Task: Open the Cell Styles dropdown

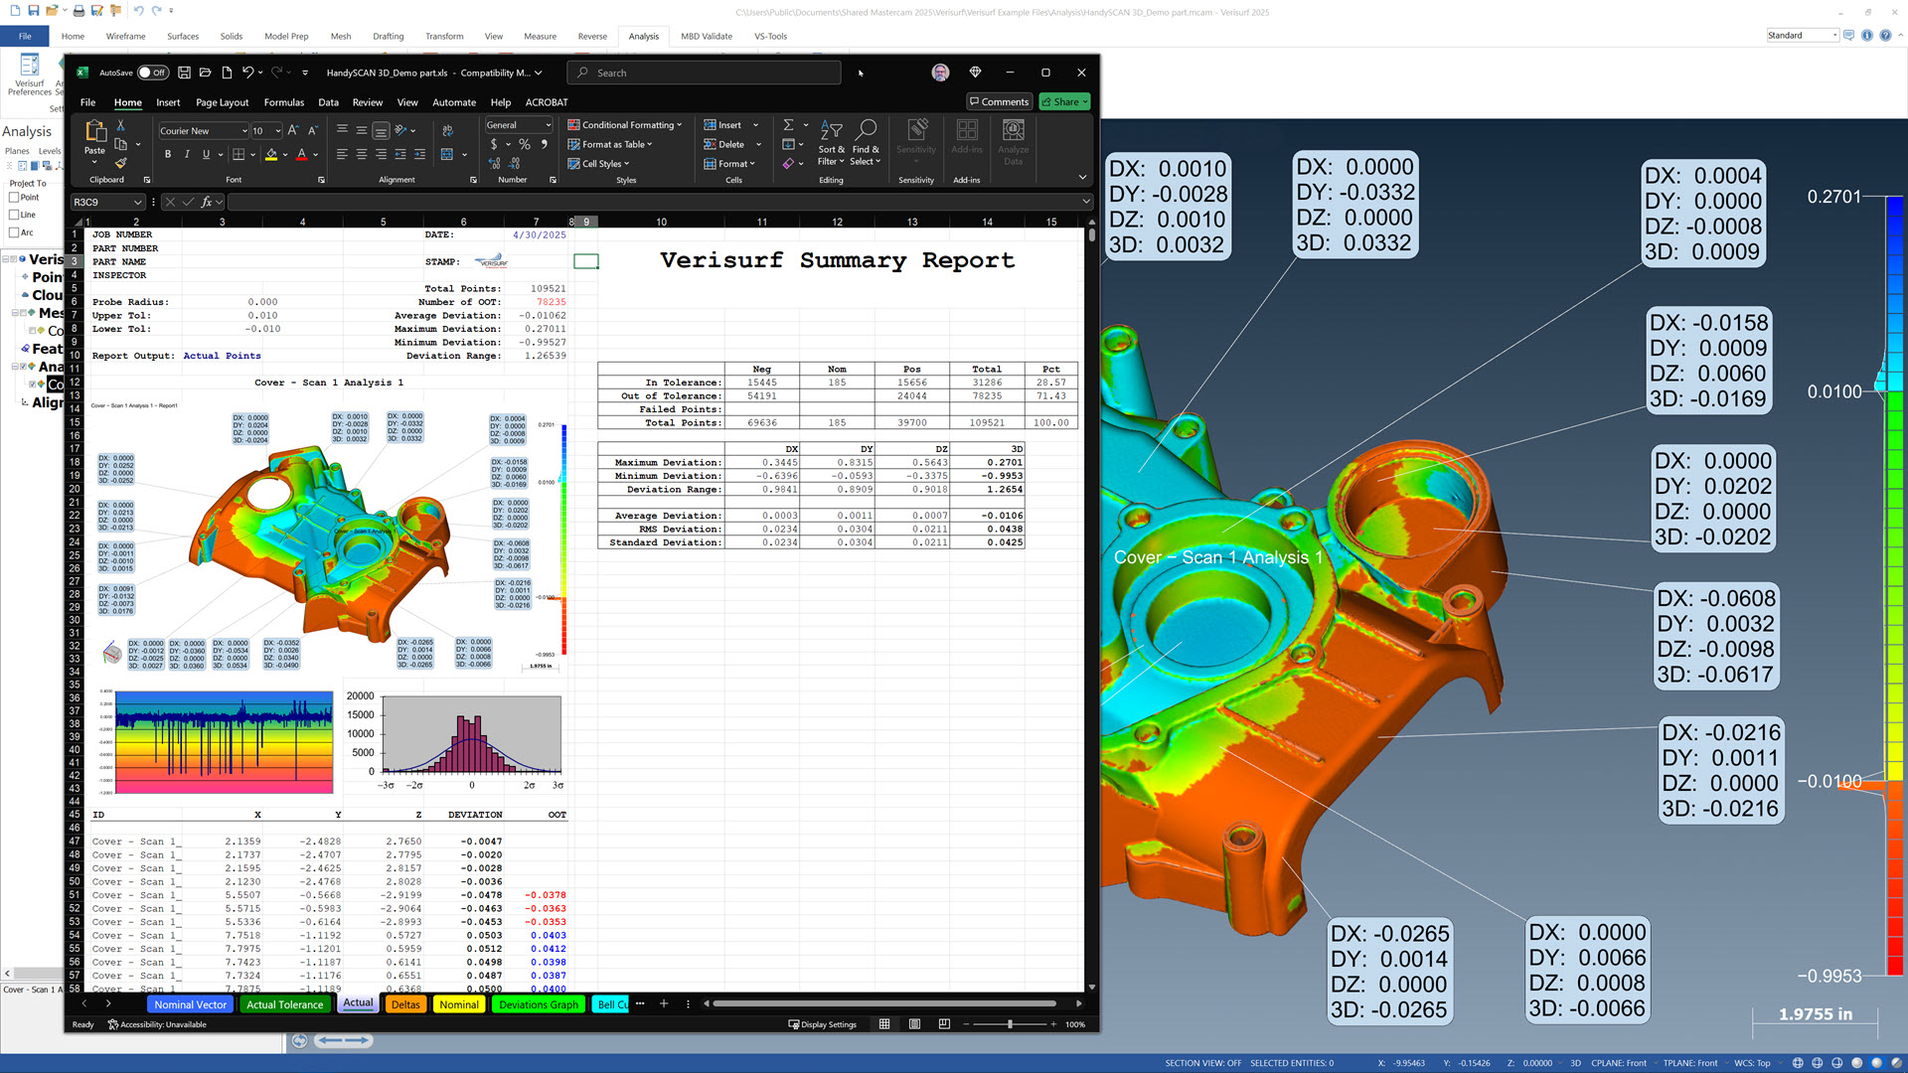Action: point(598,164)
